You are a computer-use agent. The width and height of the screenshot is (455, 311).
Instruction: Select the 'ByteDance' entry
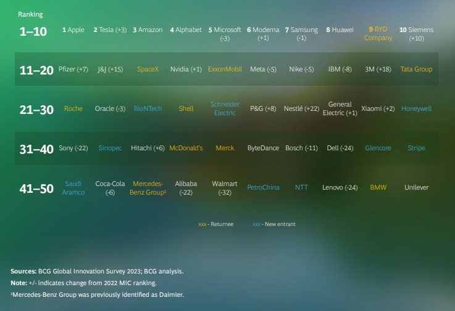click(x=263, y=148)
